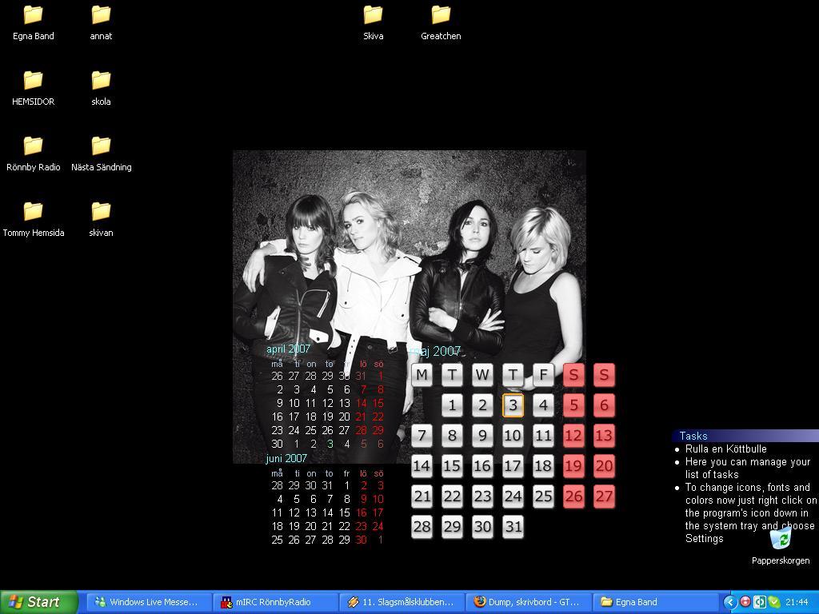Open the Rönnby Radio folder

[33, 146]
